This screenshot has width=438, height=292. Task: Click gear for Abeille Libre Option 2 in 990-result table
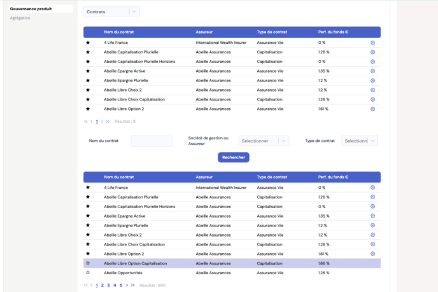pyautogui.click(x=372, y=254)
